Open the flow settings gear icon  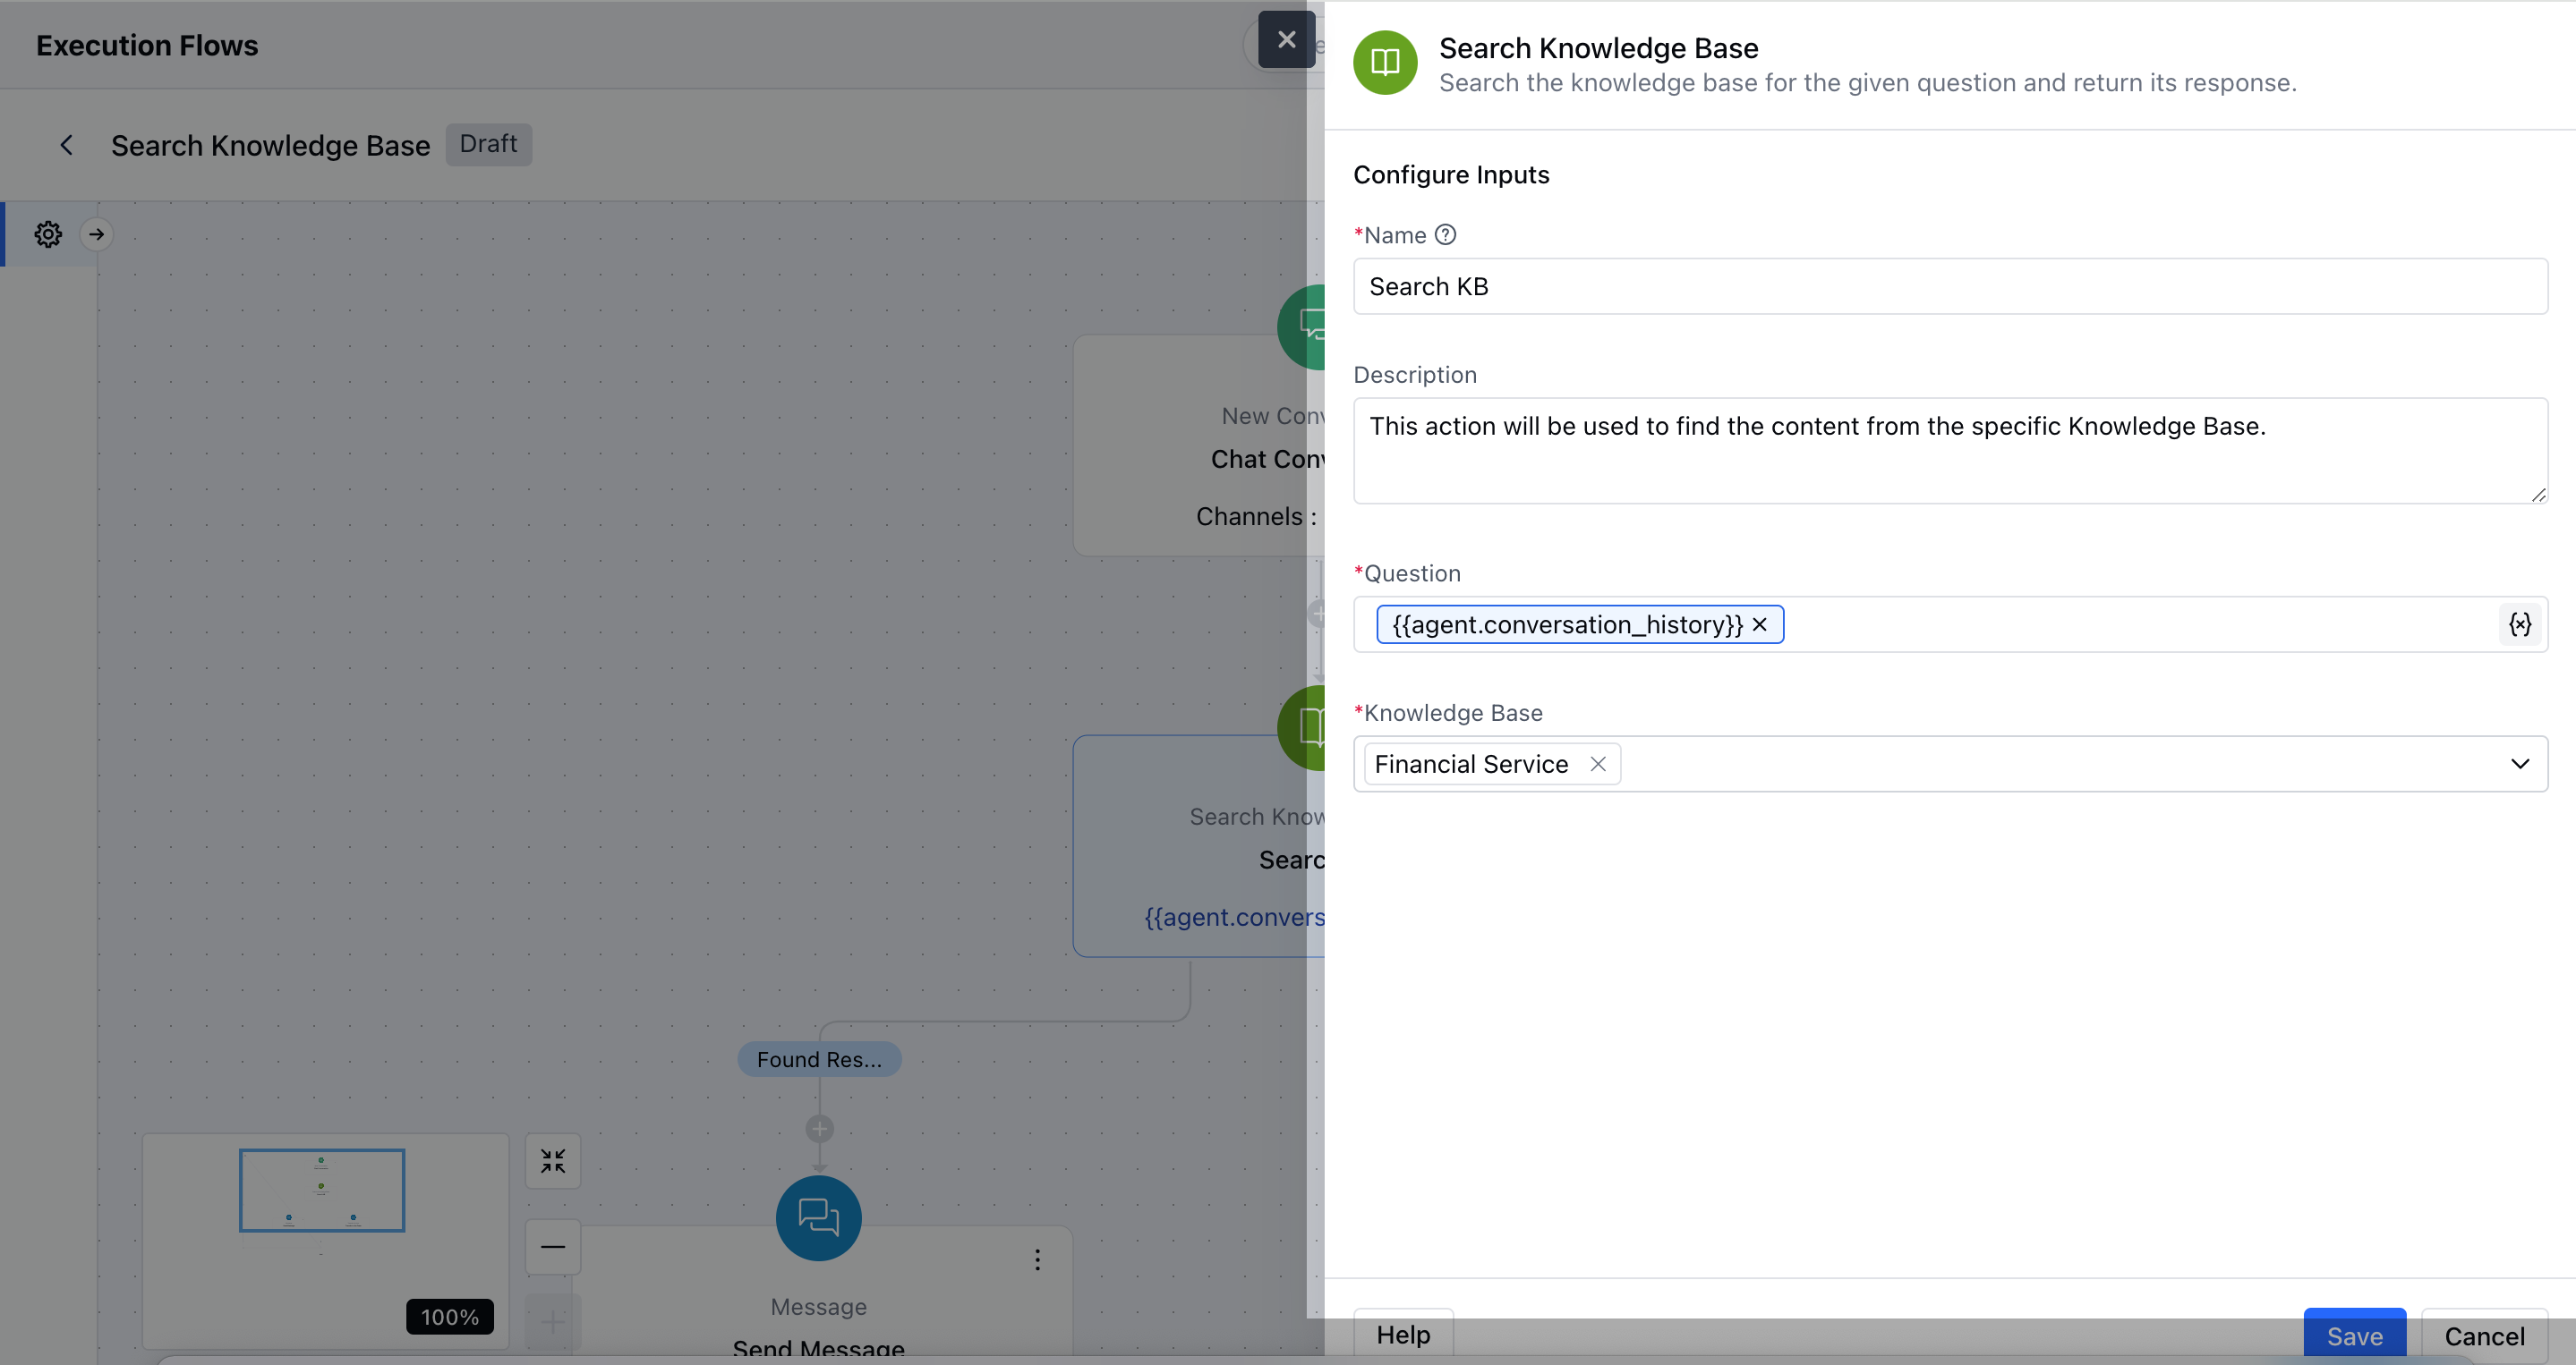tap(48, 235)
